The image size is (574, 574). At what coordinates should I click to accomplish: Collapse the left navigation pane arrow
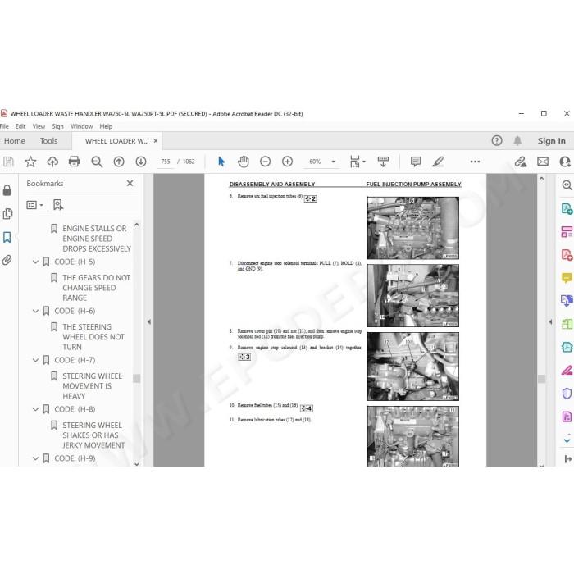tap(149, 321)
